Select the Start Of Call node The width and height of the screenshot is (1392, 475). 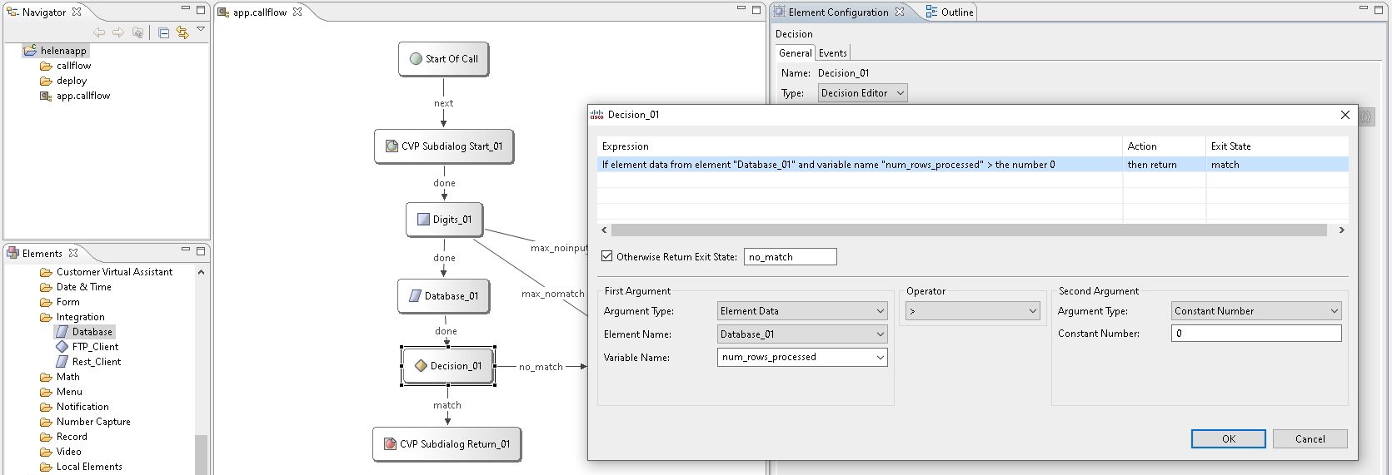tap(443, 59)
